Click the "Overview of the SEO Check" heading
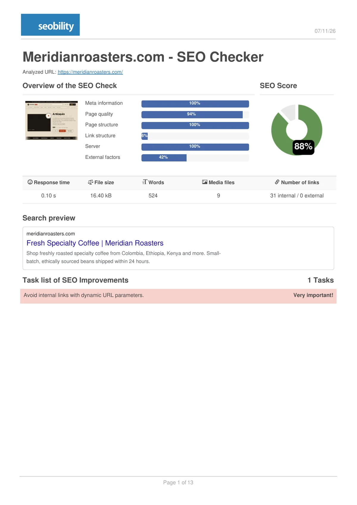Screen dimensions: 357x505 (70, 86)
